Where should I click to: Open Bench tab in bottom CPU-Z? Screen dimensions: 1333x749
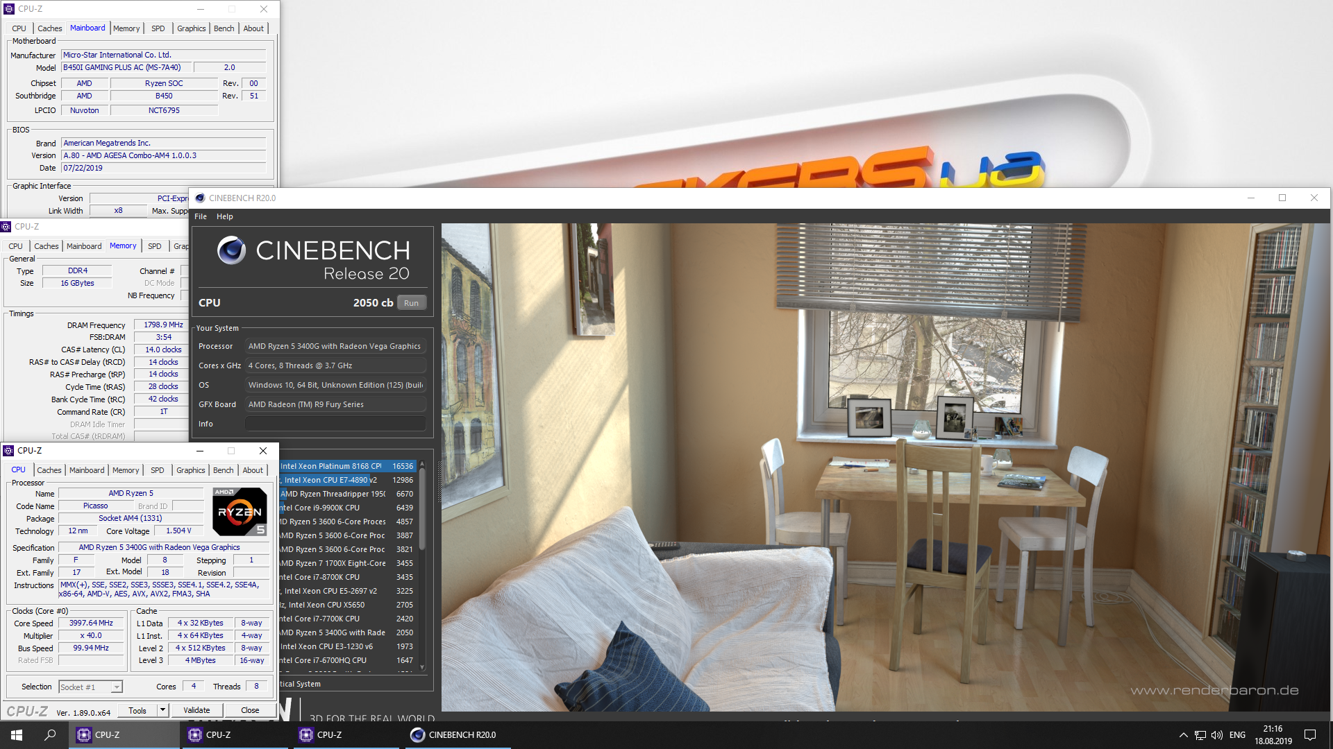223,470
